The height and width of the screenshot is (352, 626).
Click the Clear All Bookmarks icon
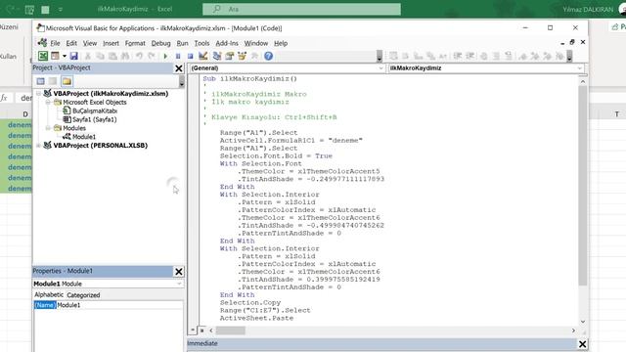pyautogui.click(x=559, y=57)
